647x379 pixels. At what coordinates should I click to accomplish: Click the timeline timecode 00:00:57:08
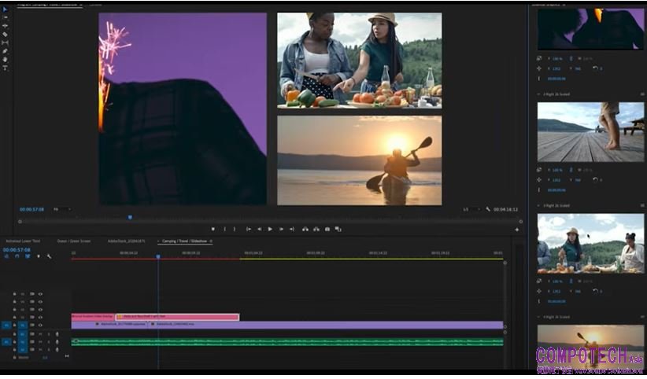pyautogui.click(x=17, y=249)
